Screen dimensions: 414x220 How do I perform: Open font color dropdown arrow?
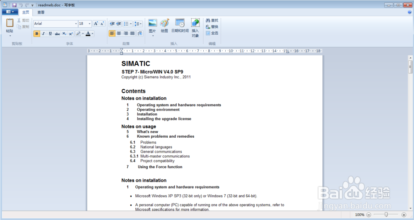(92, 33)
